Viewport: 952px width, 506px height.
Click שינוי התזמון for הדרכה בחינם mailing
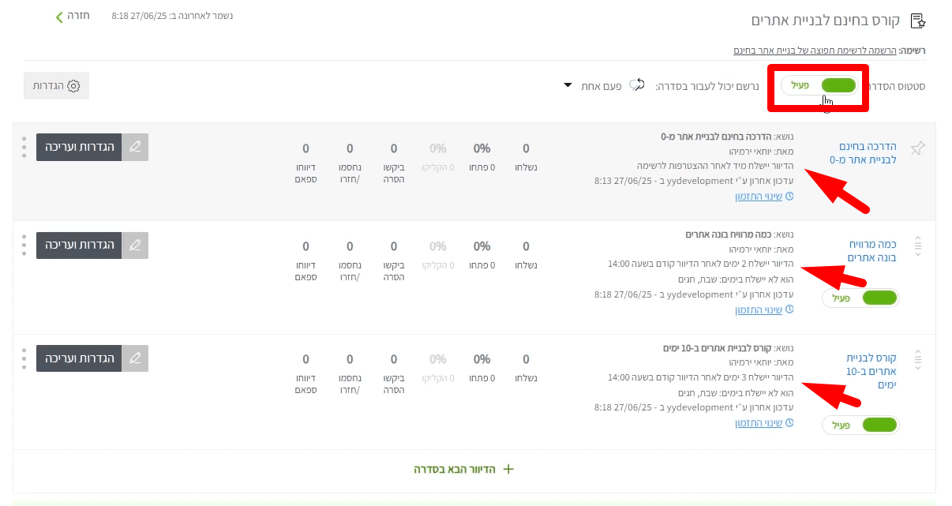coord(759,196)
